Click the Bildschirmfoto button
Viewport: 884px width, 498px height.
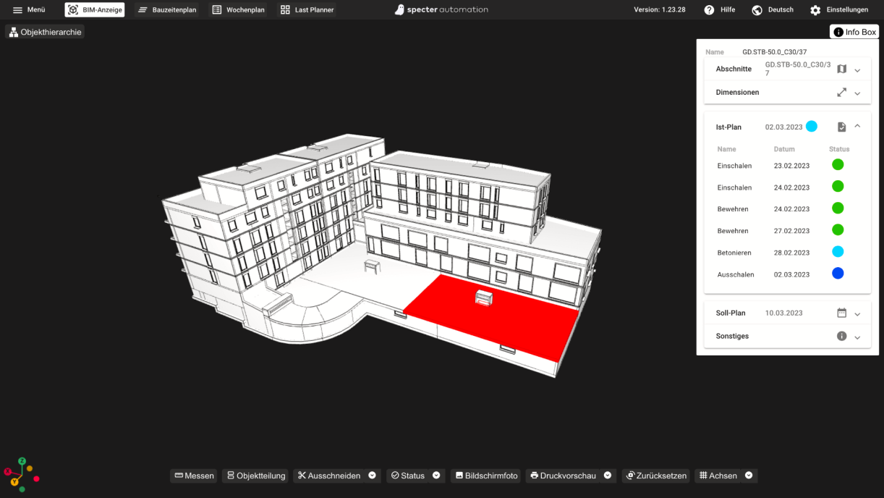pyautogui.click(x=485, y=476)
